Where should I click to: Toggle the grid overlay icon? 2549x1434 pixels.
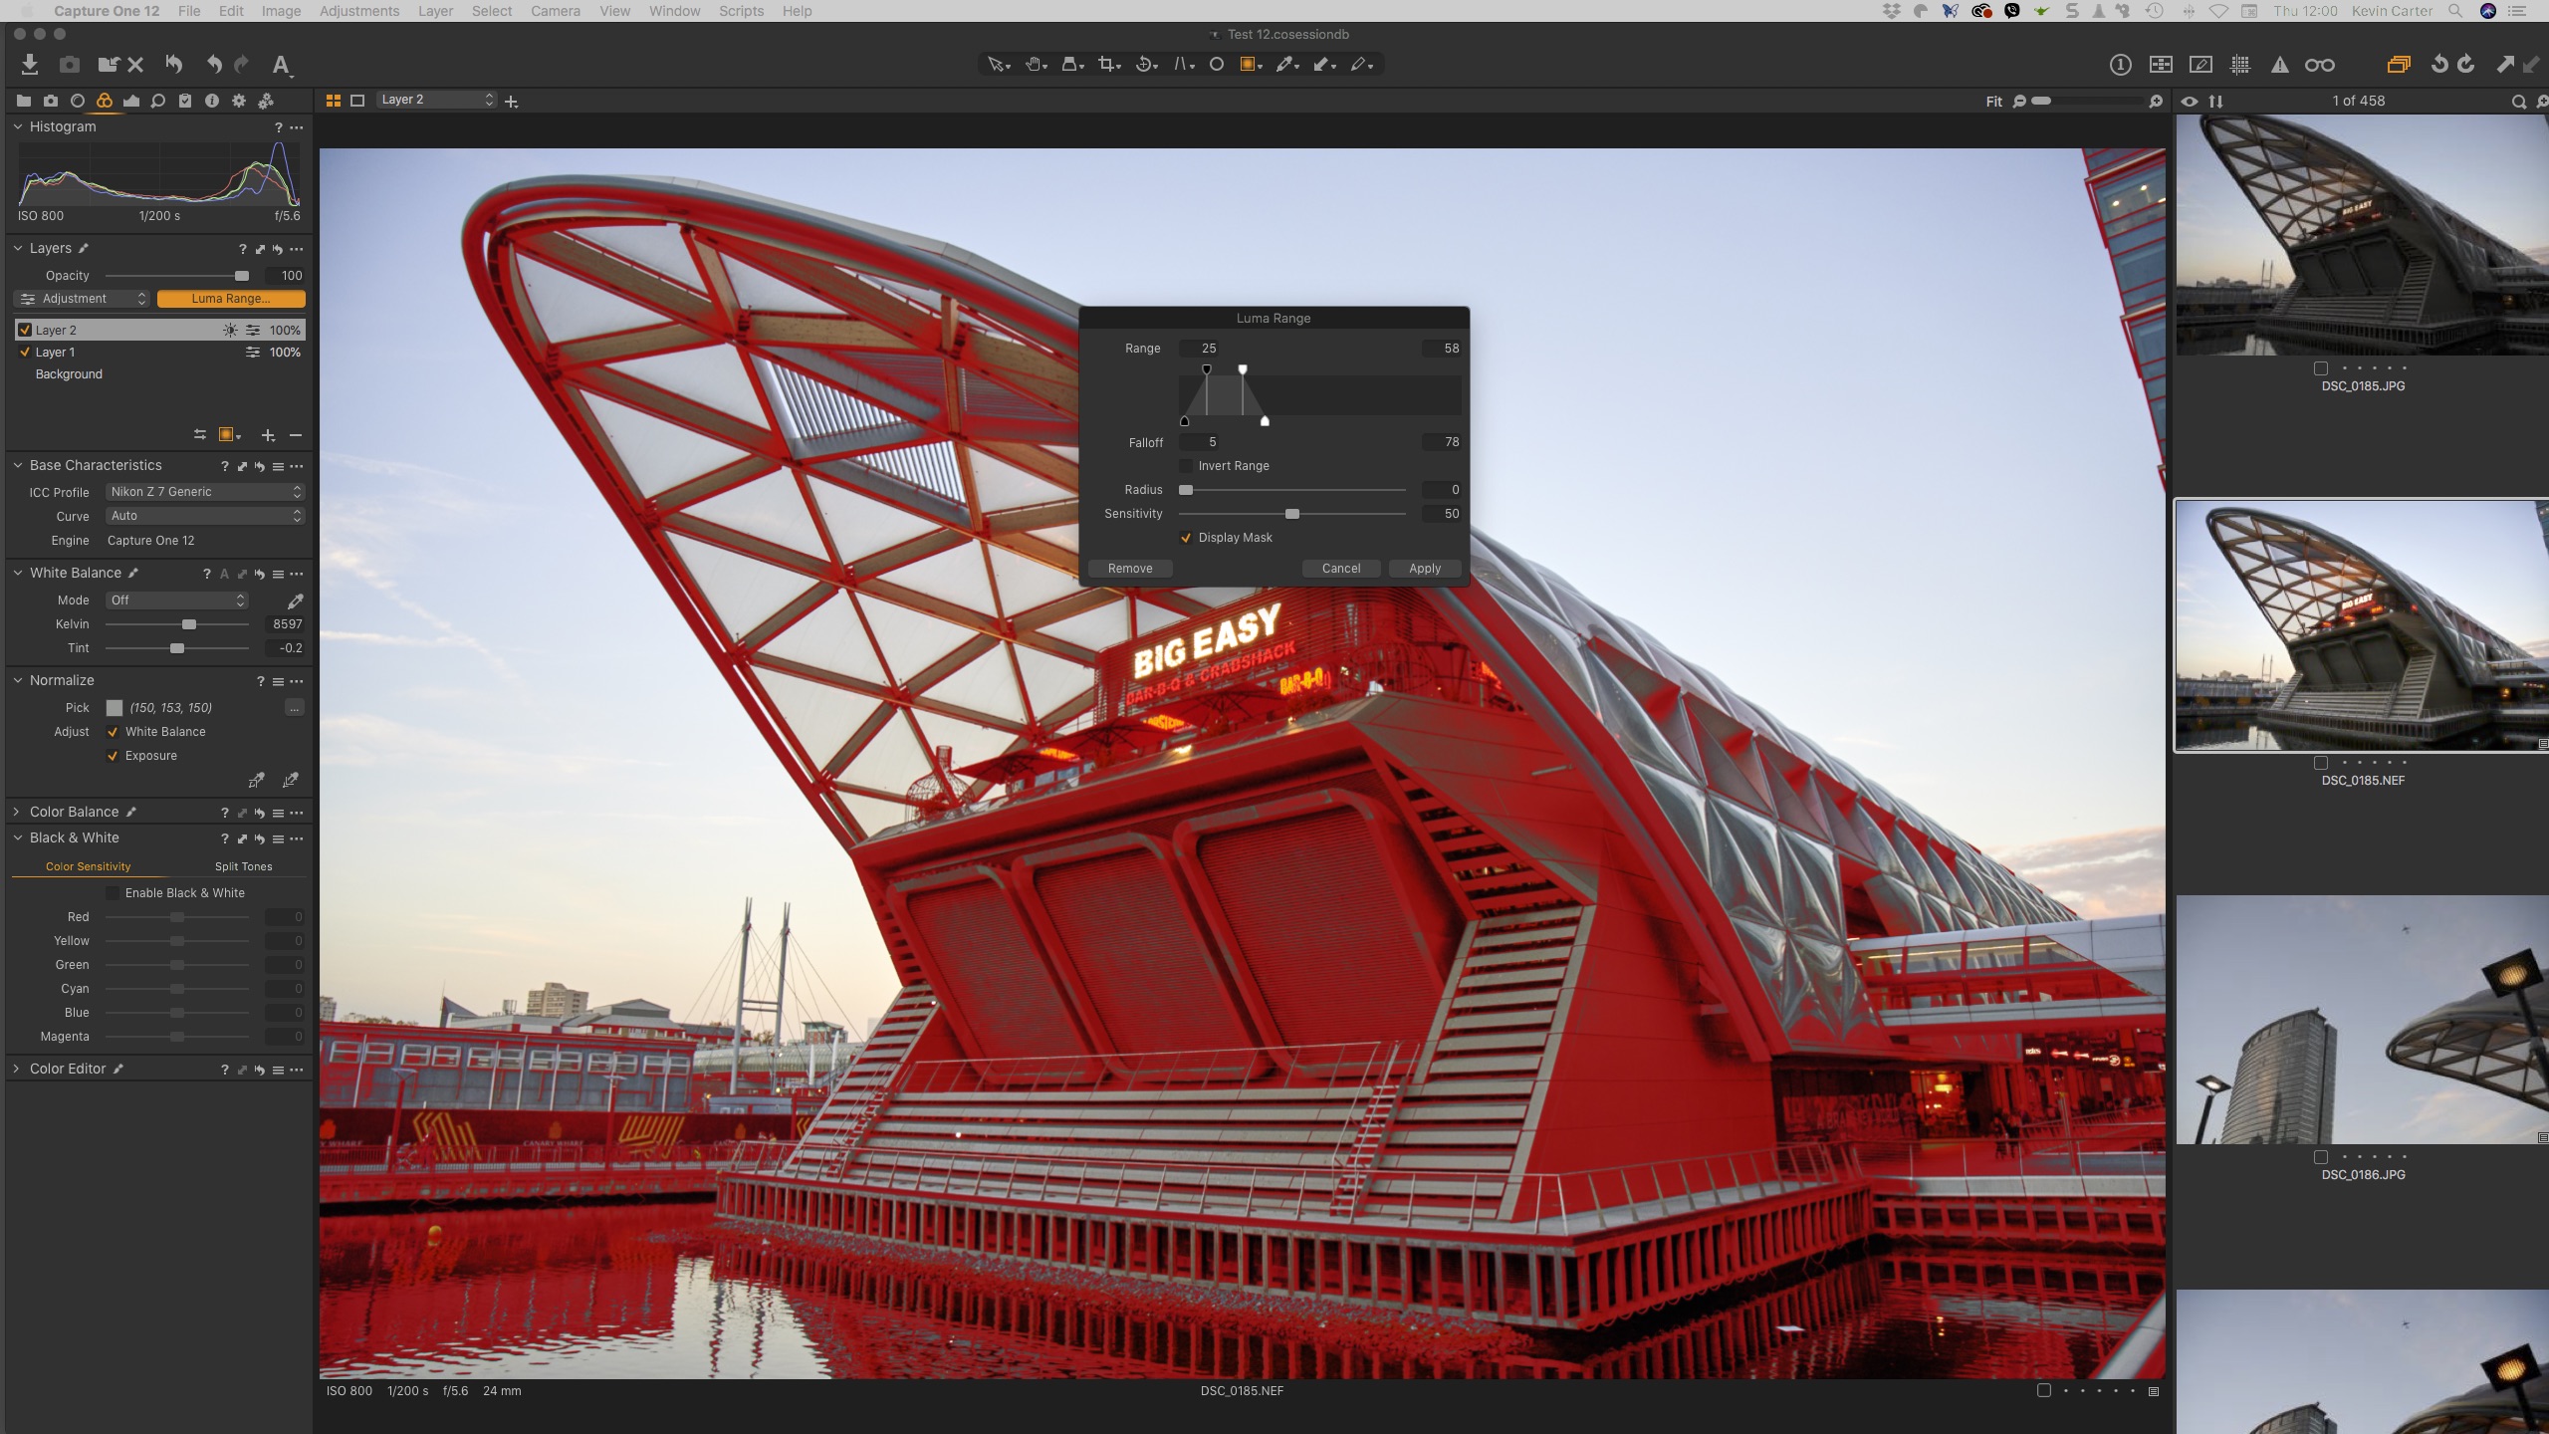point(2240,65)
